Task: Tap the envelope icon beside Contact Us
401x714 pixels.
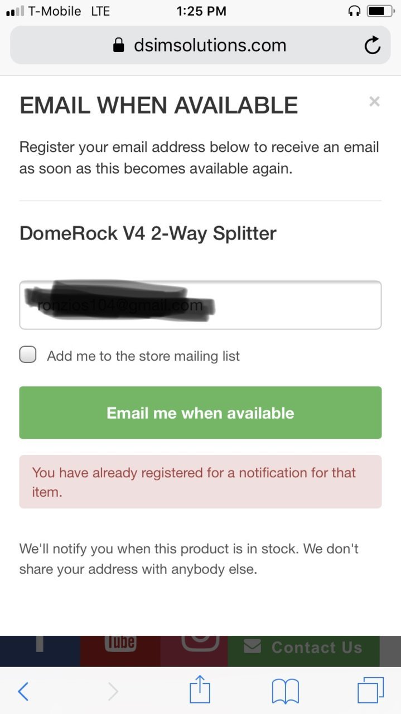Action: pyautogui.click(x=252, y=646)
